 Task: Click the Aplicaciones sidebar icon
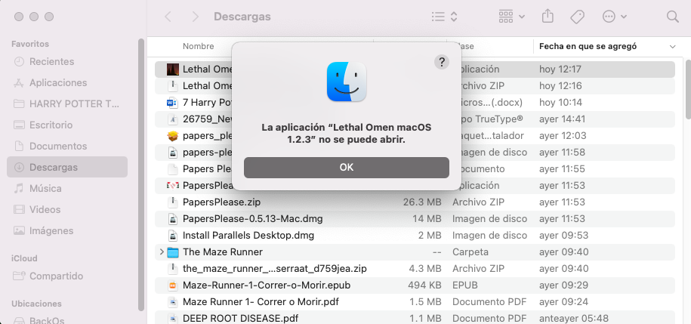[x=19, y=83]
